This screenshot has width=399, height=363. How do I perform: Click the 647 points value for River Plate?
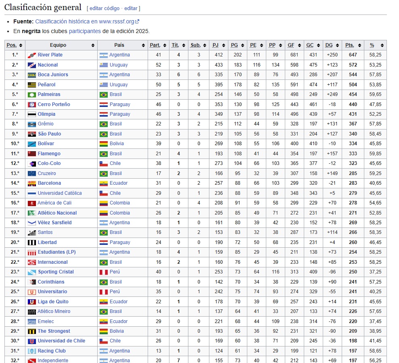[353, 55]
